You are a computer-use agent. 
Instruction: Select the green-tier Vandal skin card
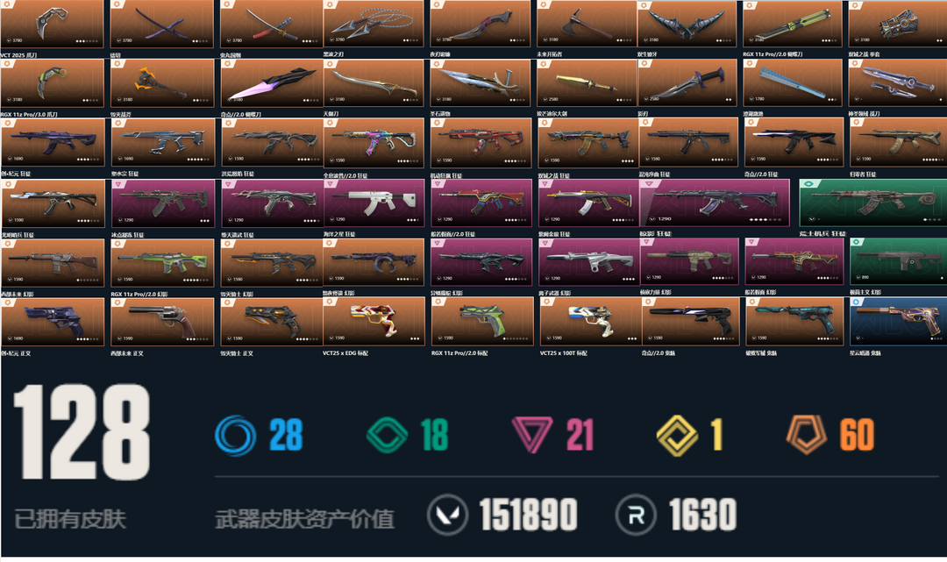click(872, 203)
